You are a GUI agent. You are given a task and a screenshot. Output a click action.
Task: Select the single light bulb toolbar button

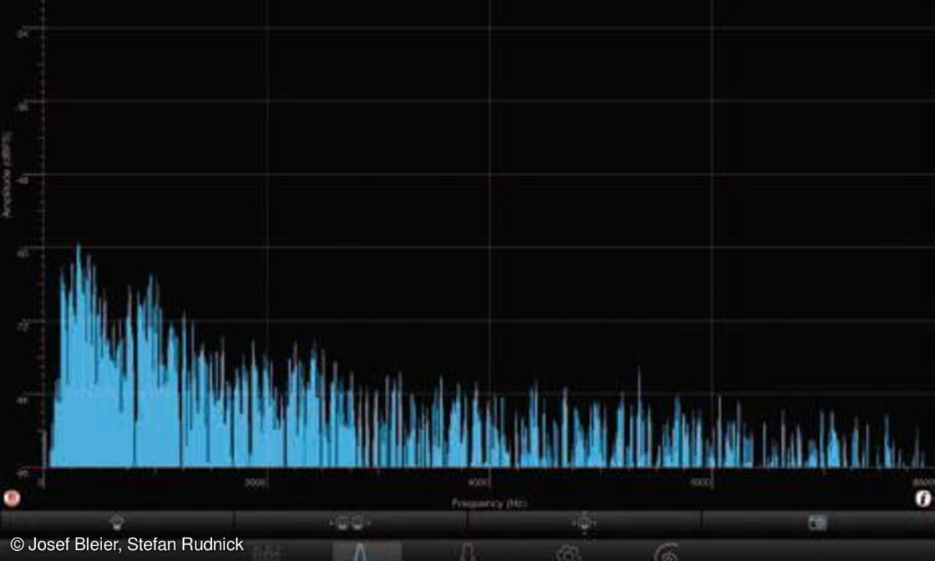118,521
